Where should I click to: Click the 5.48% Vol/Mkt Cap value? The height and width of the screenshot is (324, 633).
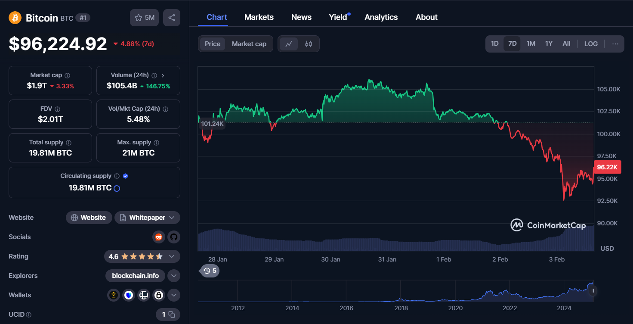tap(138, 119)
